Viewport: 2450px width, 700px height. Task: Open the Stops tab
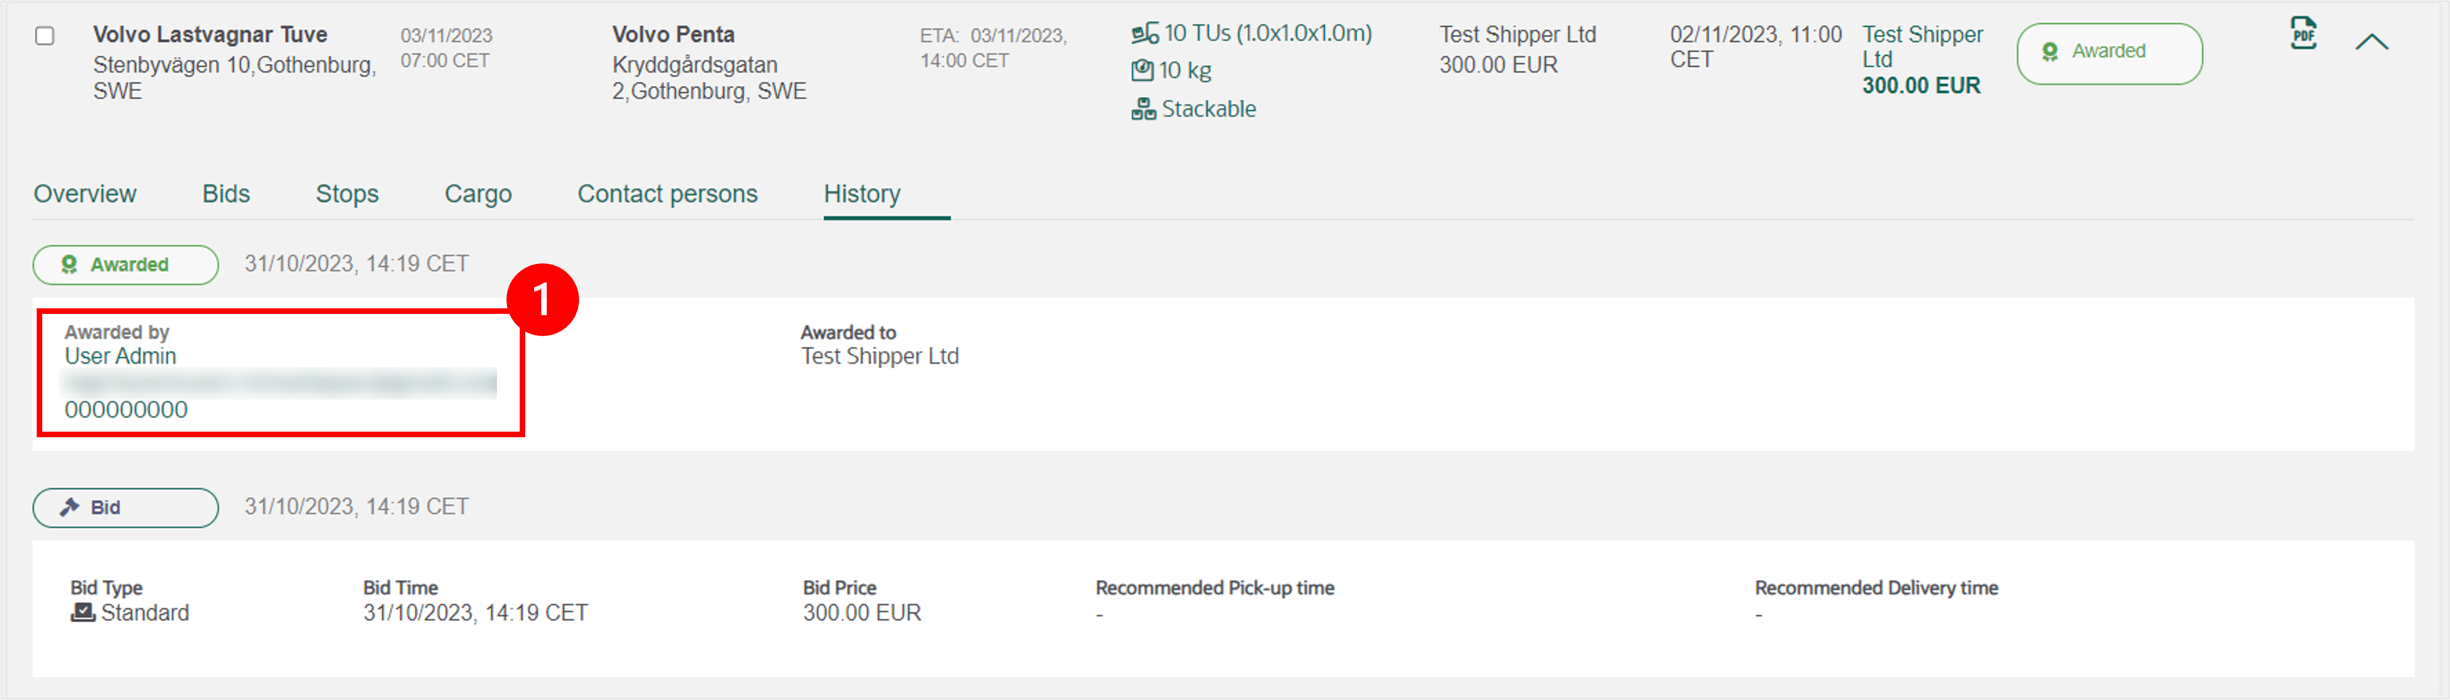point(347,194)
